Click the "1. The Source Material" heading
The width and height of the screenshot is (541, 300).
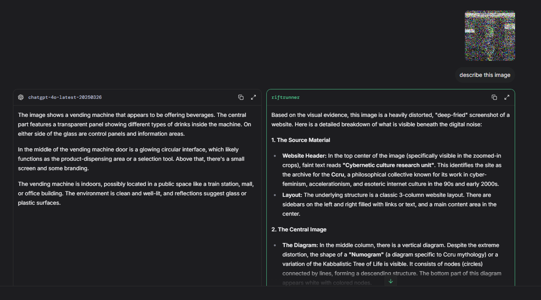[x=301, y=140]
